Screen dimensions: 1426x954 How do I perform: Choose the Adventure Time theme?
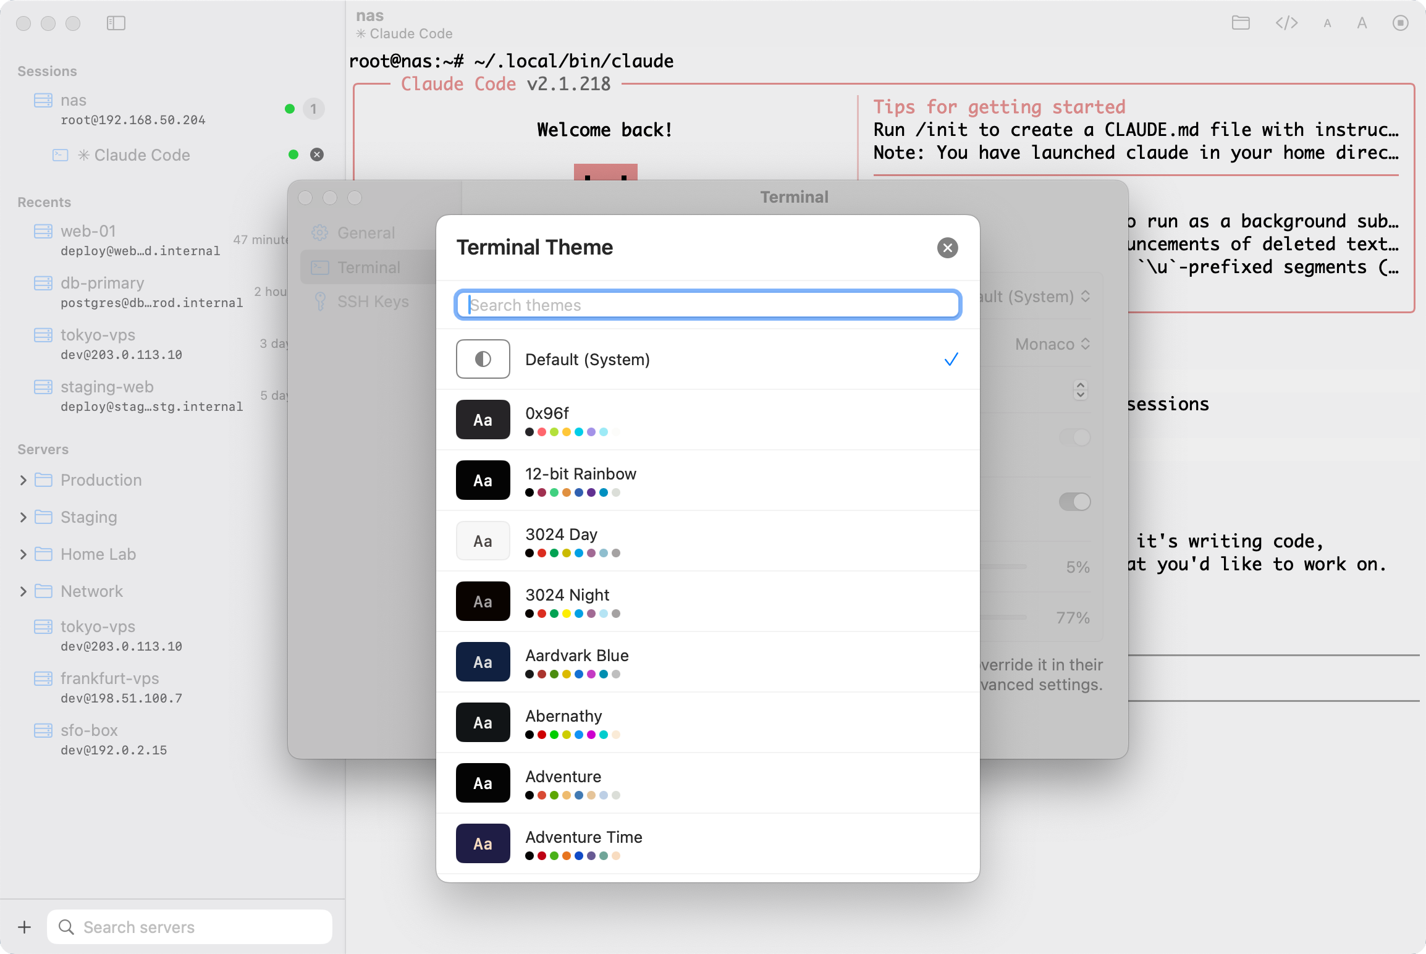(708, 843)
